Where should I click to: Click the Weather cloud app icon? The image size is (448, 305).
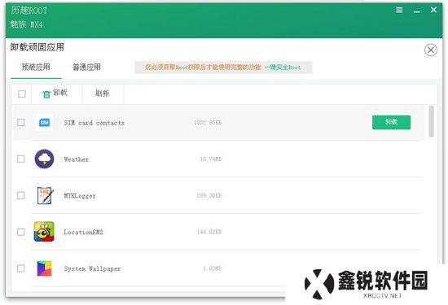coord(44,159)
